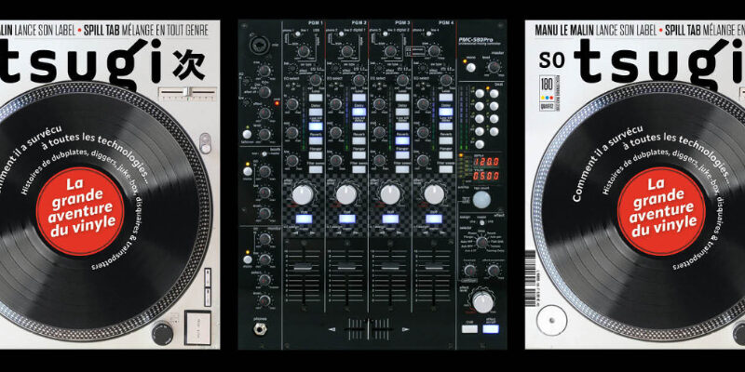Click the effect selector rotary knob
Viewport: 745px width, 372px height.
coord(481,243)
